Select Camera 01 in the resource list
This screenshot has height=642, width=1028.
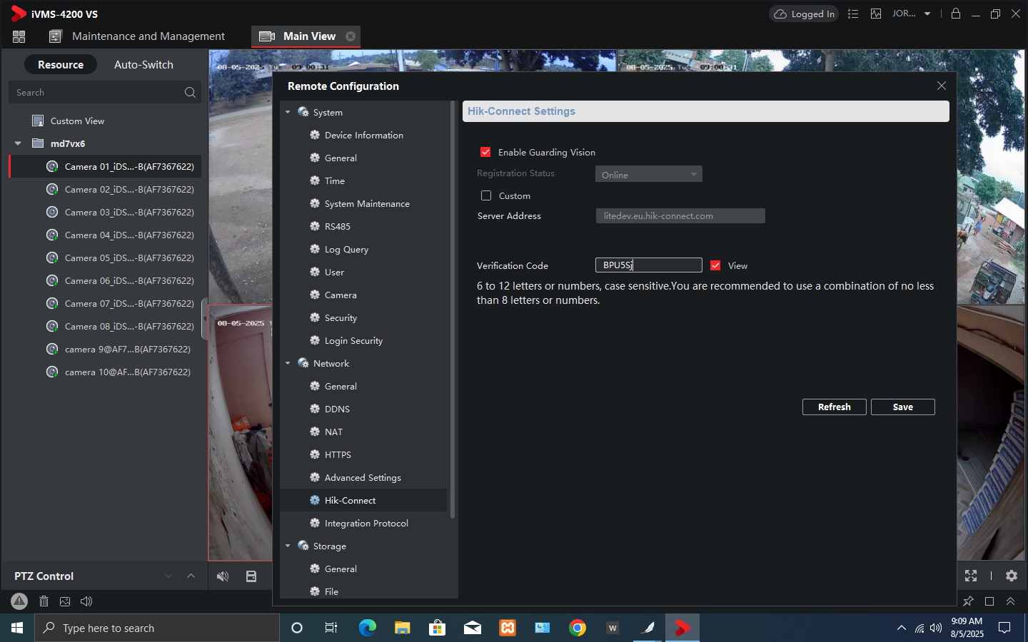coord(105,166)
